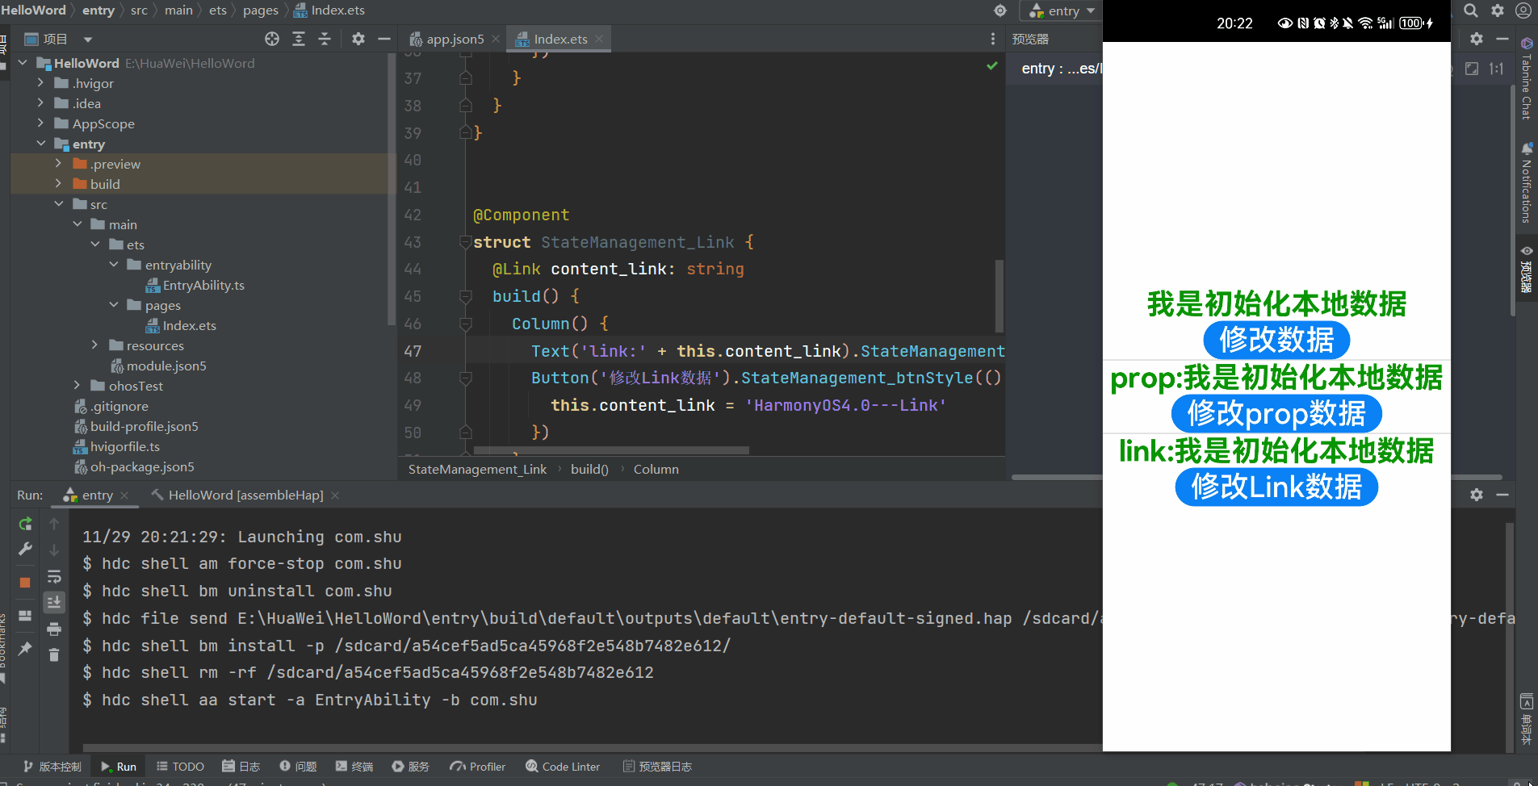Toggle scroll to end in Run console
This screenshot has width=1538, height=786.
click(x=54, y=602)
